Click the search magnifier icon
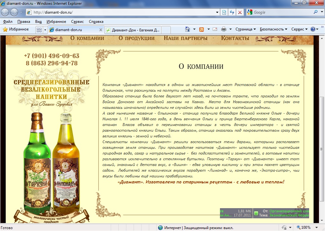This screenshot has width=325, height=231. point(315,12)
